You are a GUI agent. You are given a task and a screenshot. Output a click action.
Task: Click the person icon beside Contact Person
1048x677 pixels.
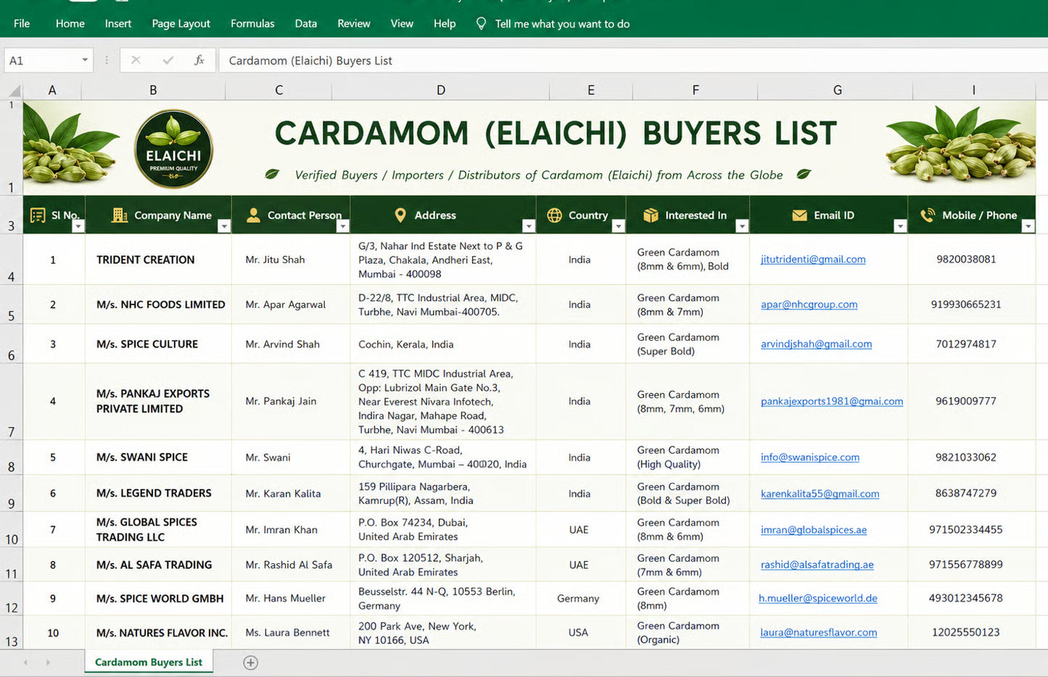[253, 215]
